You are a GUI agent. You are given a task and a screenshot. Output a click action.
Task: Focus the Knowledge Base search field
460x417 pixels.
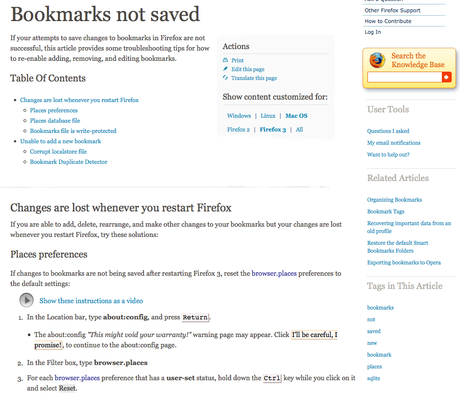[405, 78]
